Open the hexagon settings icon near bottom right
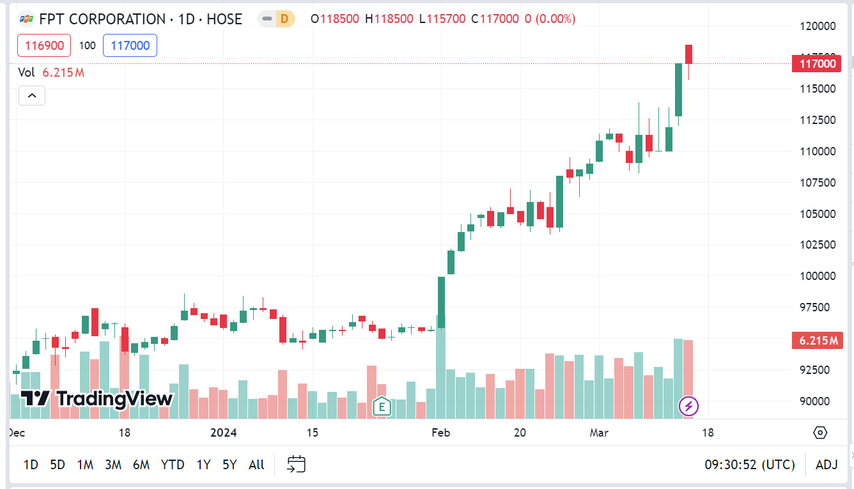This screenshot has width=854, height=489. click(x=820, y=432)
